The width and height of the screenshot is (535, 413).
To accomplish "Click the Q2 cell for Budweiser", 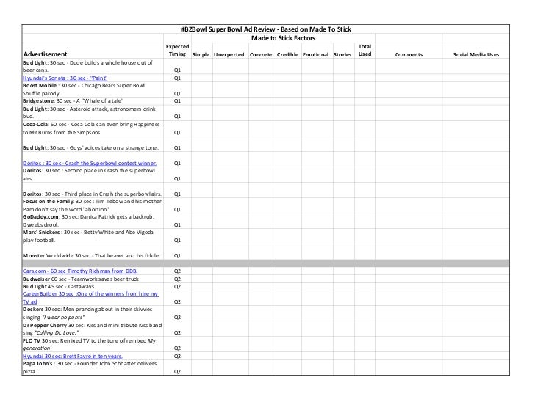I will 177,279.
